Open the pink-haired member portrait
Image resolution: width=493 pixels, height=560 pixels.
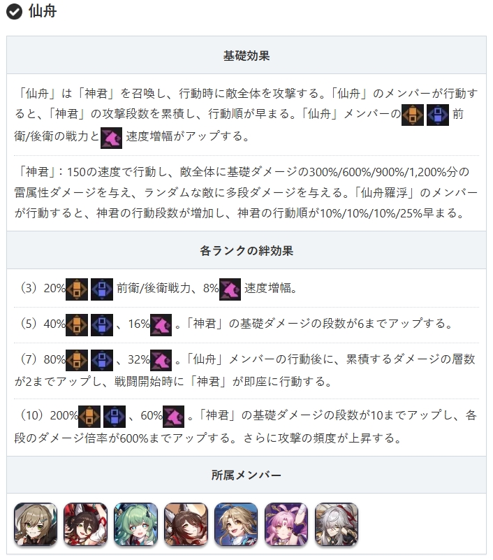(x=286, y=524)
